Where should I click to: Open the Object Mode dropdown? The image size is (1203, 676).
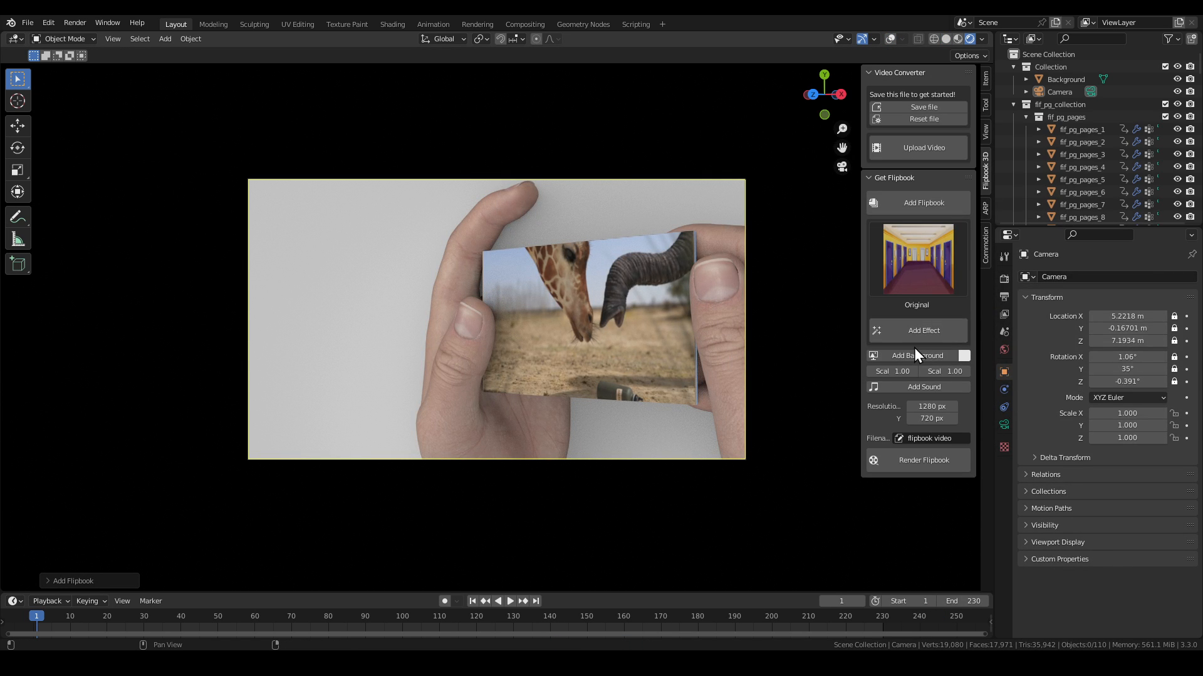click(x=64, y=39)
